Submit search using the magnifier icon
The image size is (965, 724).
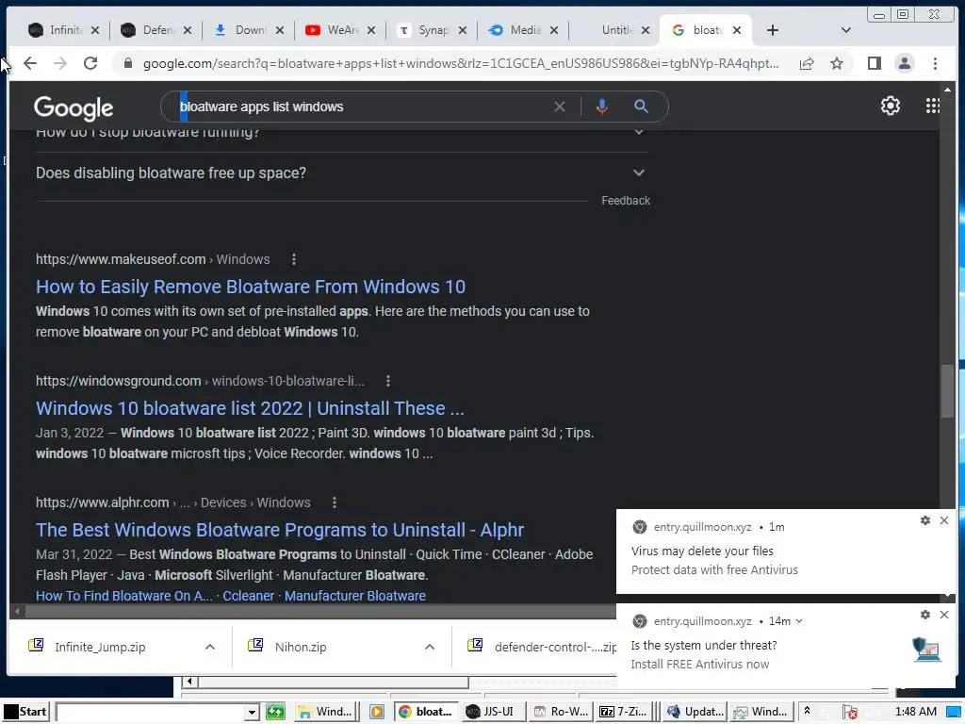(x=641, y=107)
